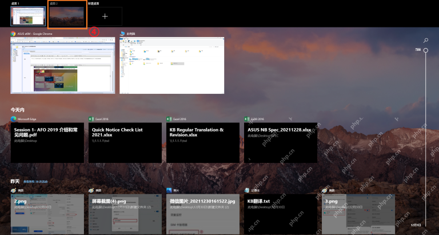Click Excel icon above KB Regular Translation card

(169, 119)
